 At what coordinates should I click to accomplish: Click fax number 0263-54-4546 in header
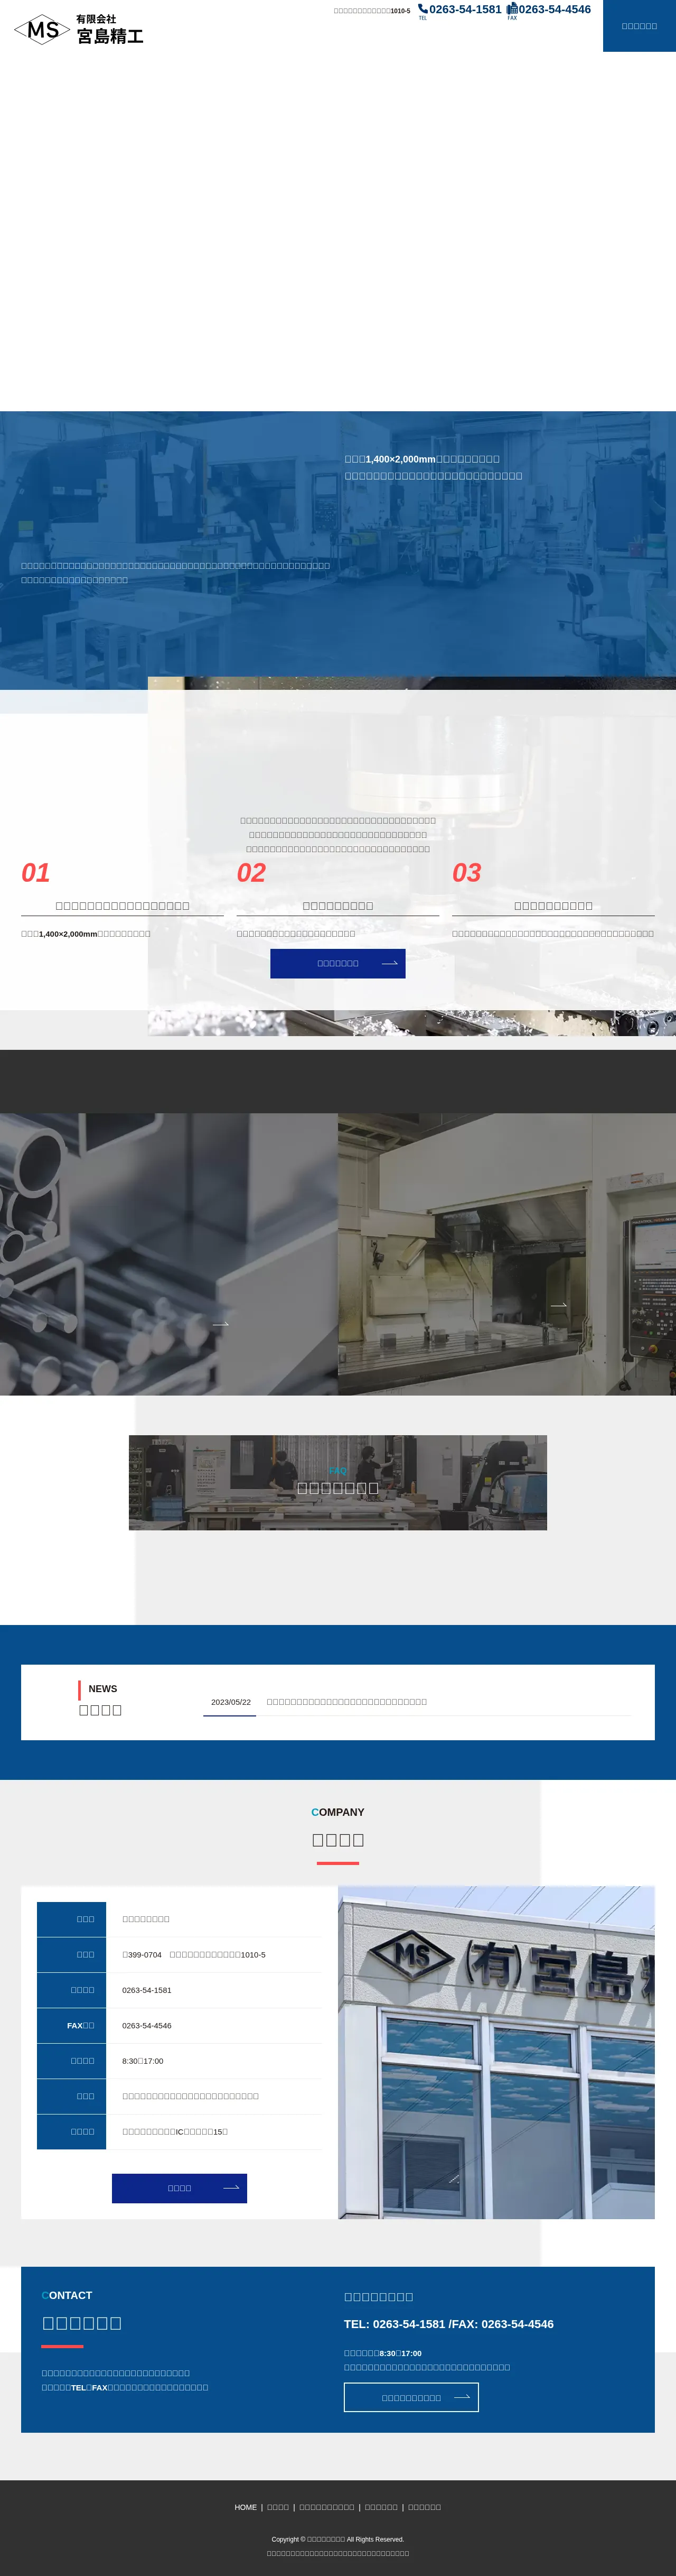[554, 10]
